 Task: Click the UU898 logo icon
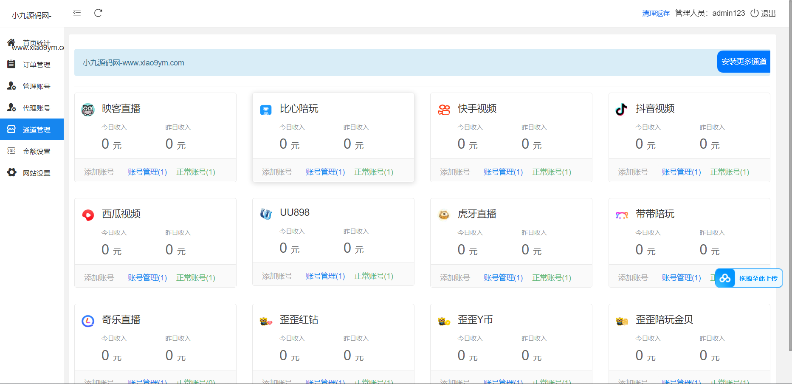266,214
